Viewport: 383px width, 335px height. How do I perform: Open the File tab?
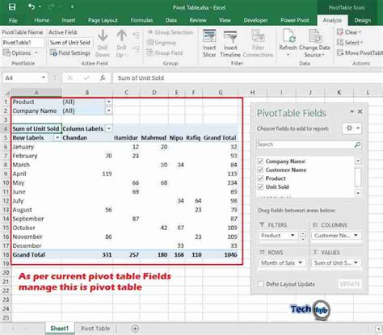pos(13,20)
